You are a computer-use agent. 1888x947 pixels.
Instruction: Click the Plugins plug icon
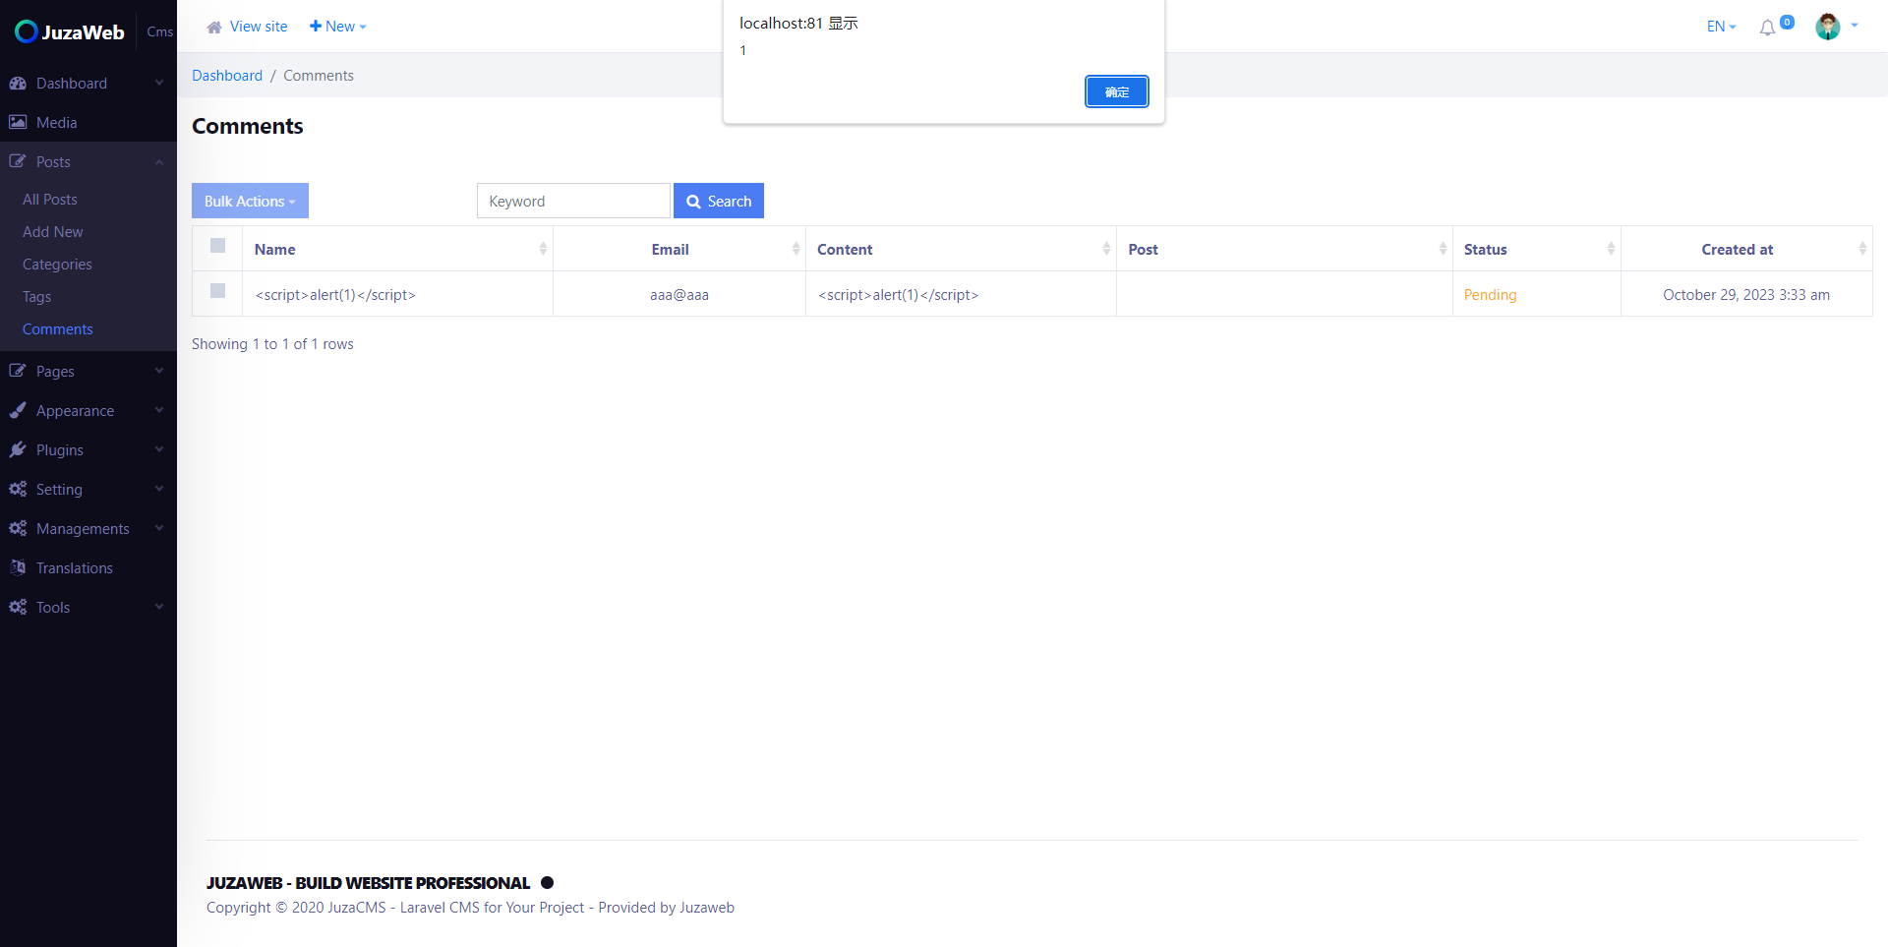(x=18, y=449)
